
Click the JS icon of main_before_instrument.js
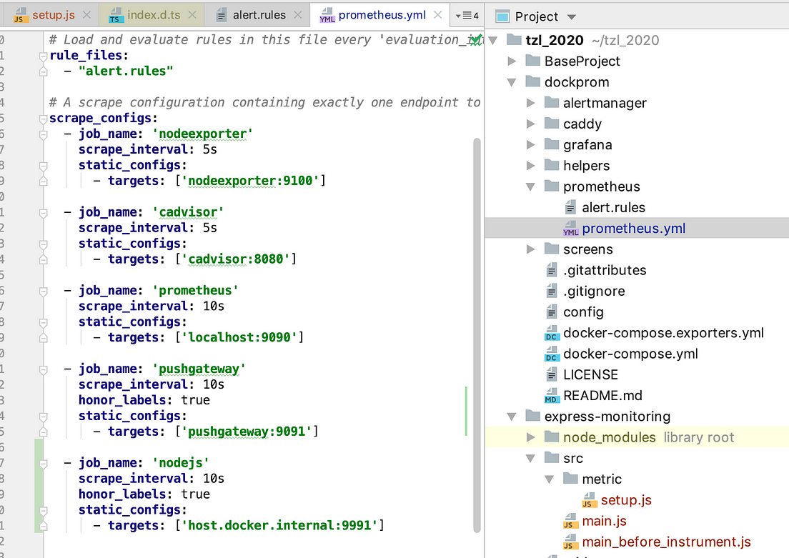point(570,542)
